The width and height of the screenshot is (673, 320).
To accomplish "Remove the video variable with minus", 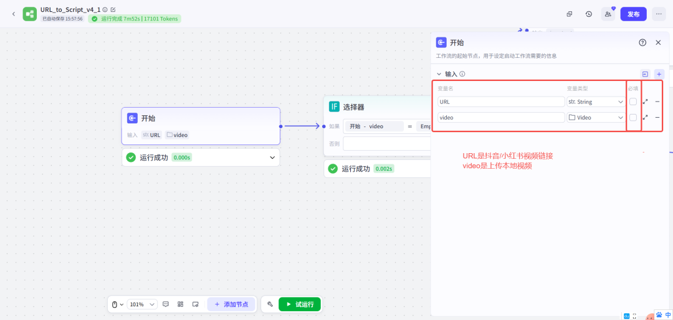I will click(657, 117).
